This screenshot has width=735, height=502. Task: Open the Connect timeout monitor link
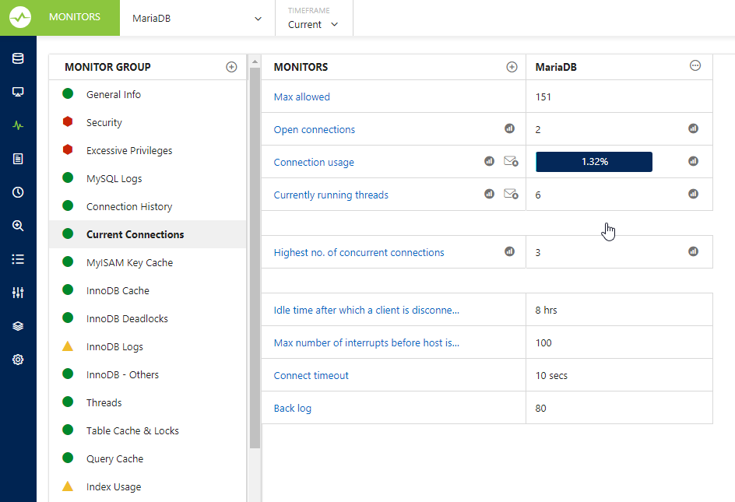coord(311,375)
